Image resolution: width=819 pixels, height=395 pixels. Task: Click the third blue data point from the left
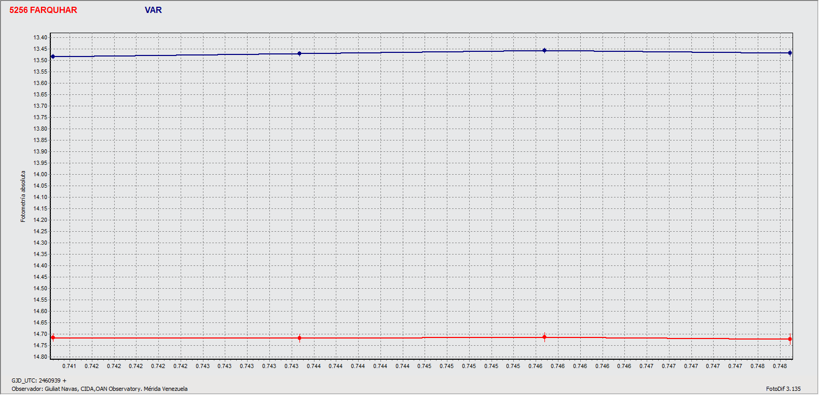(544, 50)
